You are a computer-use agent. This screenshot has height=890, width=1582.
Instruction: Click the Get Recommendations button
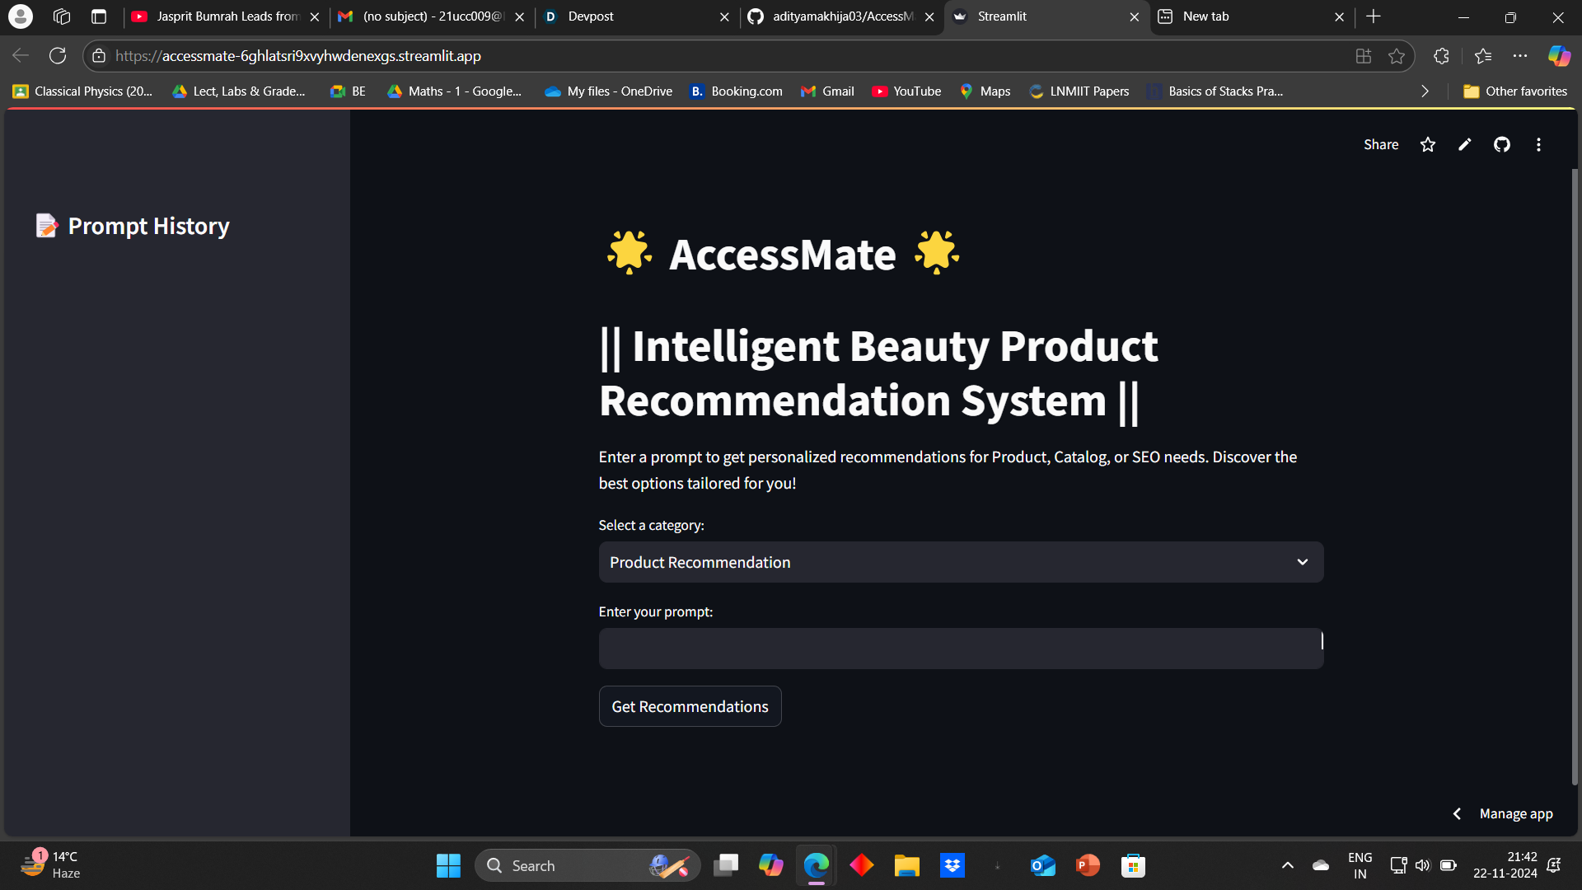(x=690, y=706)
